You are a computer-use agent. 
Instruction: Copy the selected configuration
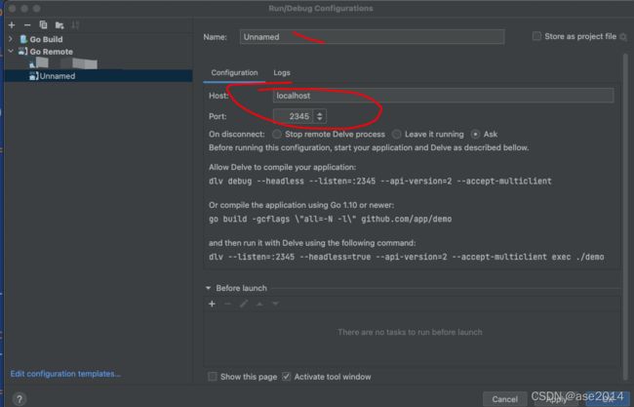43,25
